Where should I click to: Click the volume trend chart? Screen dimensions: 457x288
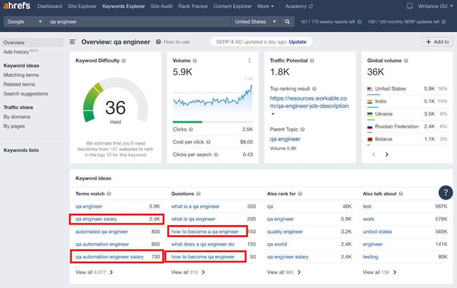[x=212, y=101]
